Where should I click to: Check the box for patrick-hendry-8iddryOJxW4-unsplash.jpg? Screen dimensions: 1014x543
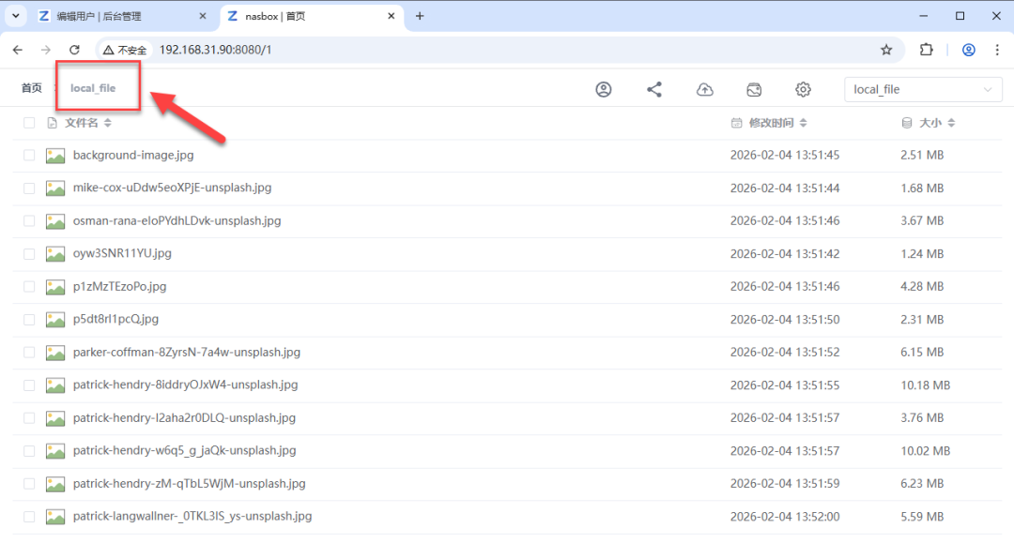pyautogui.click(x=29, y=385)
